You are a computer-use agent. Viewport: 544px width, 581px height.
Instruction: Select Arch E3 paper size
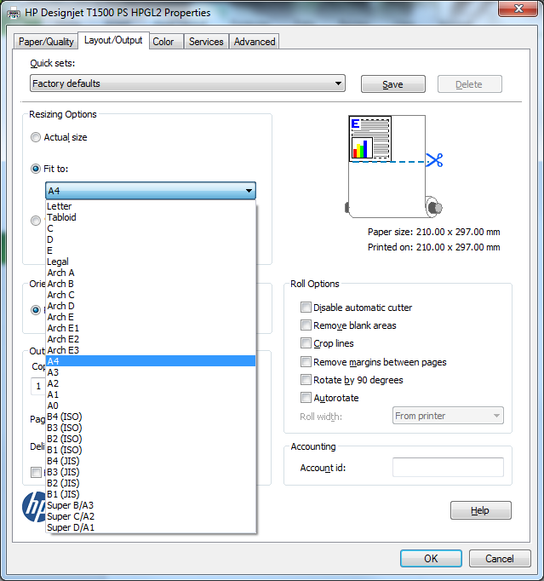pos(151,350)
